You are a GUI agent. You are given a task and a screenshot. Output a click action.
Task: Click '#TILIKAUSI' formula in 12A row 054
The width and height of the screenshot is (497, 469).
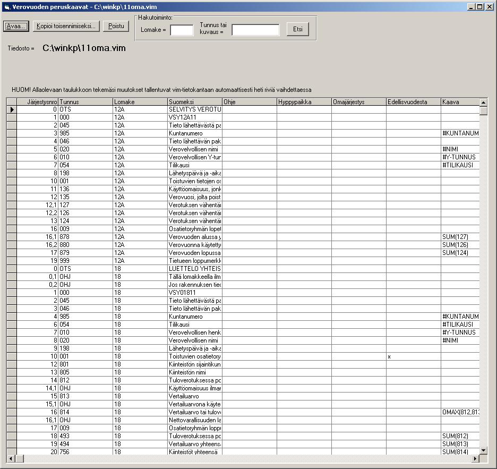(460, 165)
